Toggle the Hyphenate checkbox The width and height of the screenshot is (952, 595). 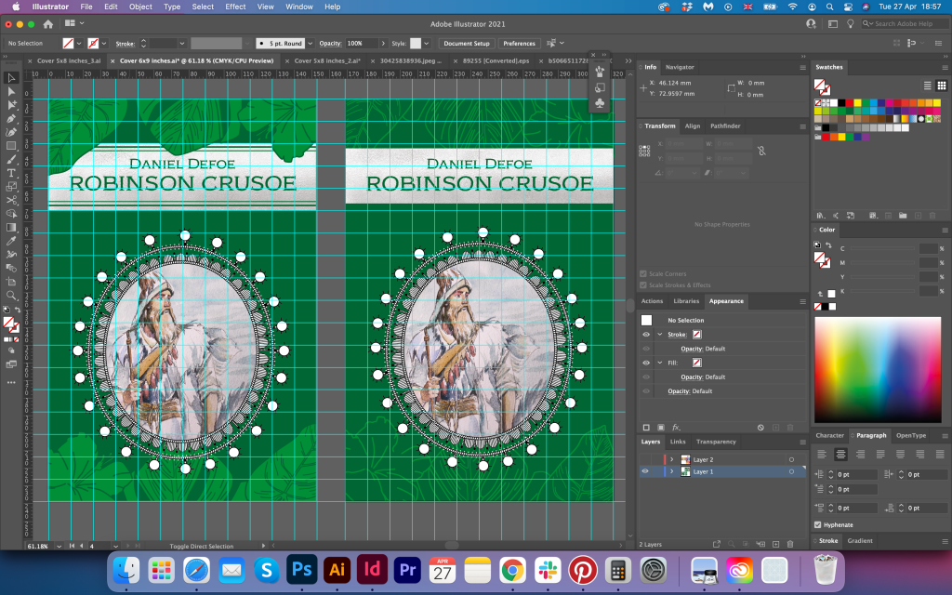818,524
